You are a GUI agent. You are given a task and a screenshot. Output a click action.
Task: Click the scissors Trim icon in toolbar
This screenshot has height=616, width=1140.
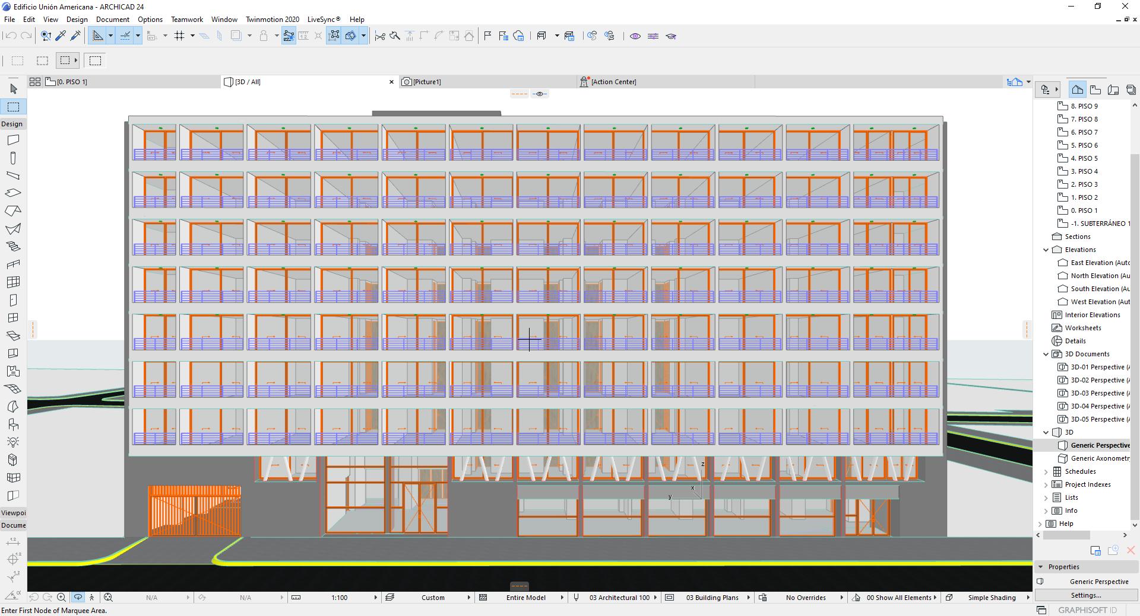tap(380, 36)
